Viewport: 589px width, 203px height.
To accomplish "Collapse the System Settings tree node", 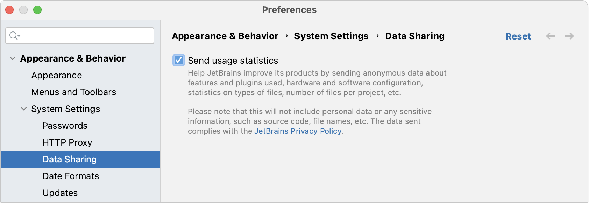I will (x=24, y=109).
